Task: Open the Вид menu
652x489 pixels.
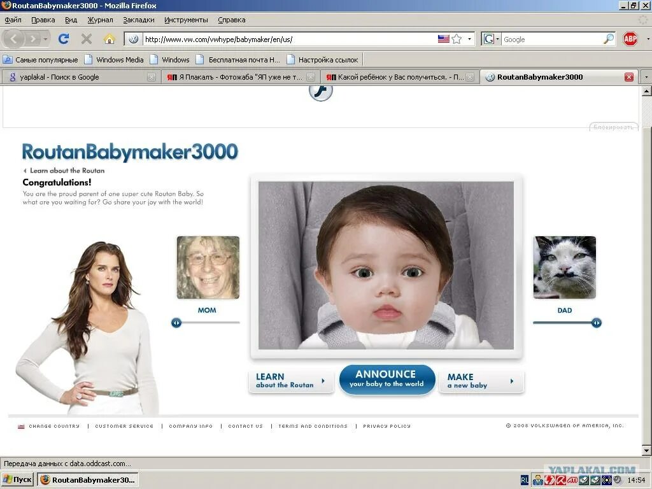Action: coord(71,20)
